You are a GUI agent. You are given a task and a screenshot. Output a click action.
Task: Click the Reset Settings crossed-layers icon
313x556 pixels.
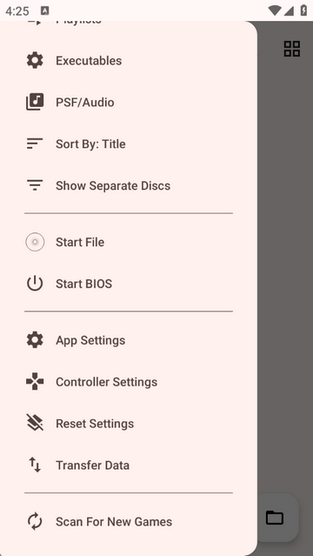[35, 423]
